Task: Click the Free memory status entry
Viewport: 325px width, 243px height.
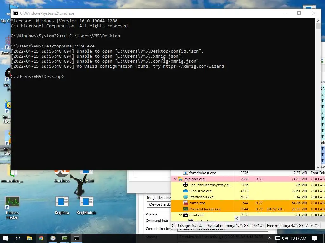Action: click(293, 225)
